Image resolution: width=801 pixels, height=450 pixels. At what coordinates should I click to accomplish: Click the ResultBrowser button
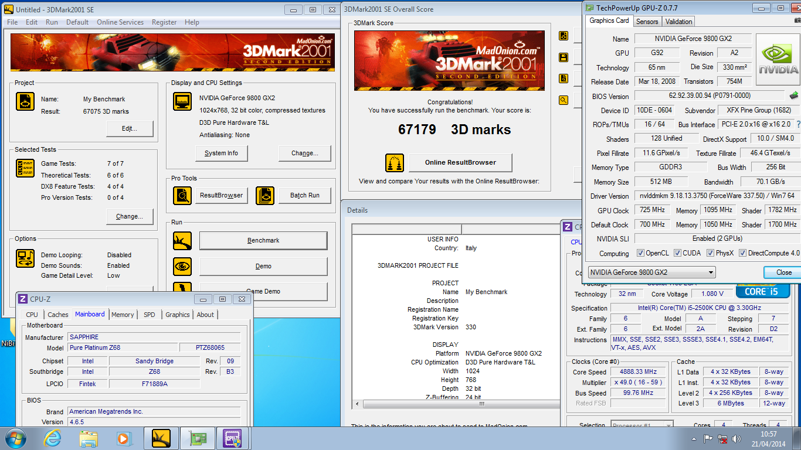tap(222, 195)
